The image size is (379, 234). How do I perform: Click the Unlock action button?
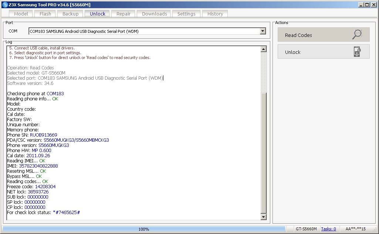(x=324, y=52)
